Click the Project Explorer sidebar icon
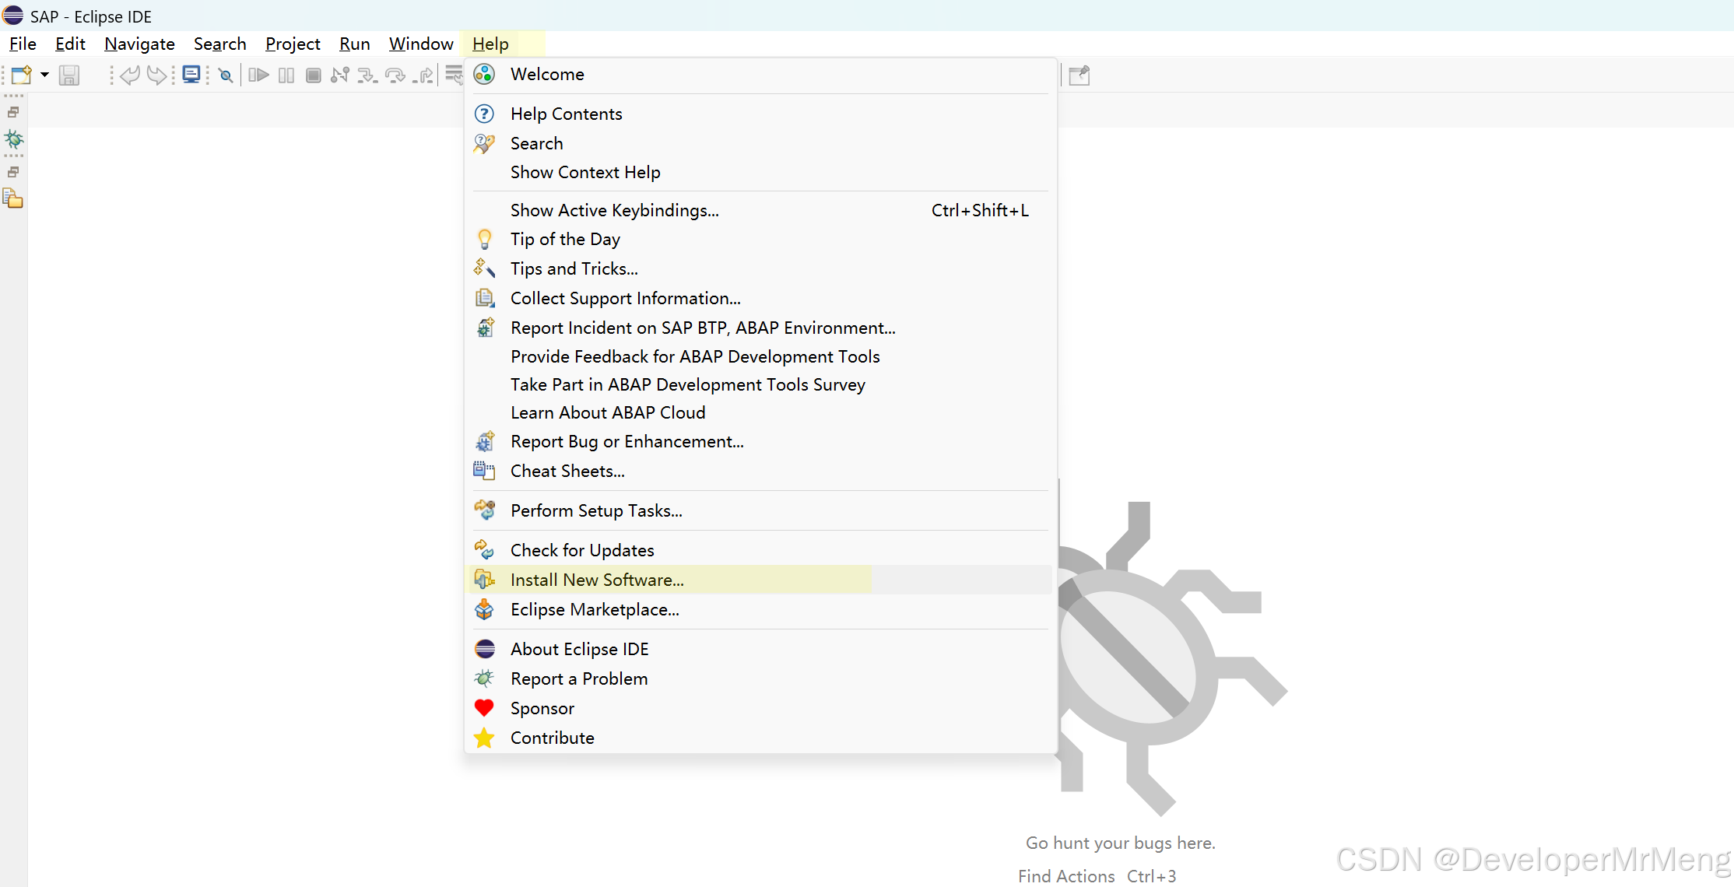This screenshot has width=1734, height=887. click(13, 199)
